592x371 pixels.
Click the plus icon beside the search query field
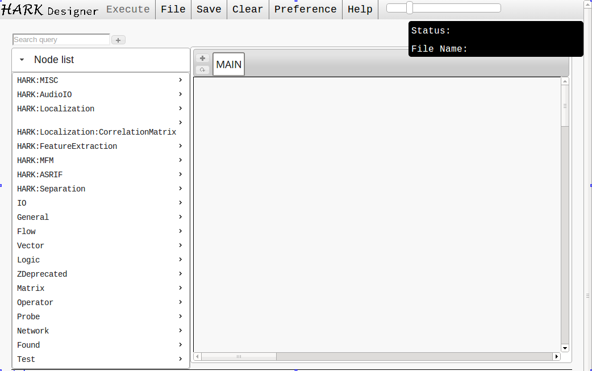(118, 39)
